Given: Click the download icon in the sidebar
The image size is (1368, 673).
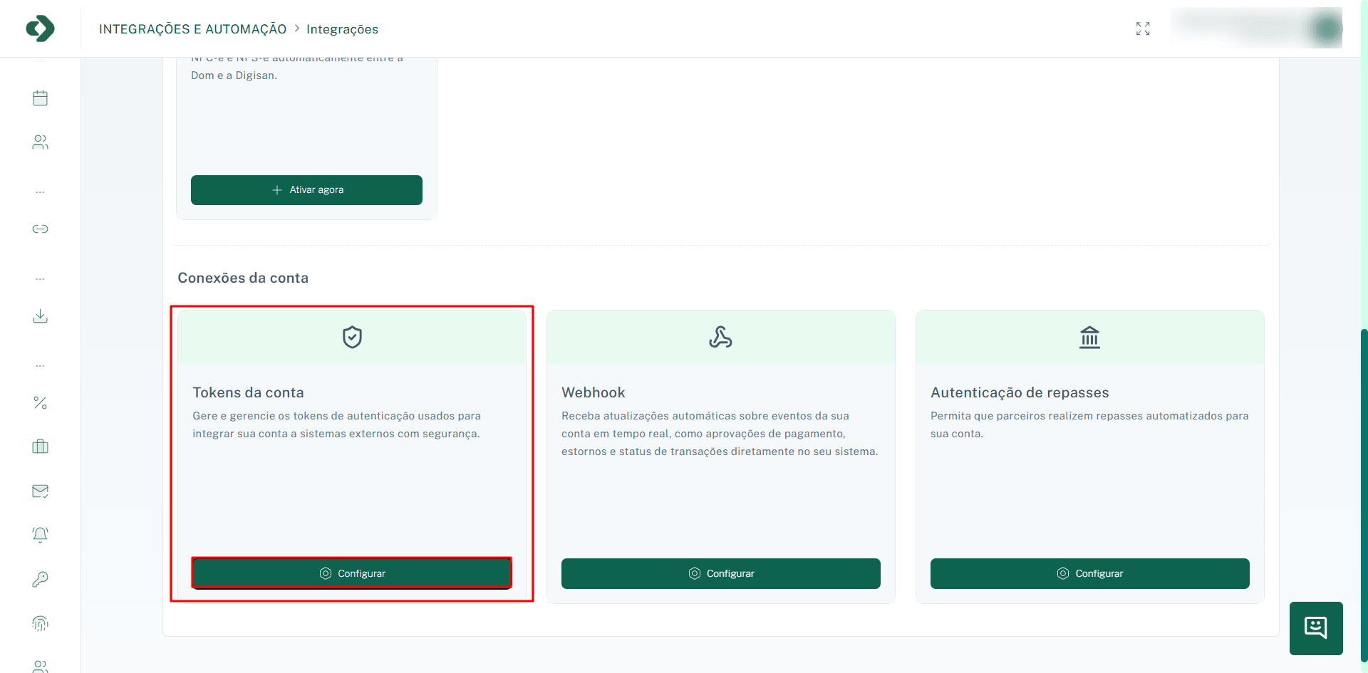Looking at the screenshot, I should coord(40,316).
